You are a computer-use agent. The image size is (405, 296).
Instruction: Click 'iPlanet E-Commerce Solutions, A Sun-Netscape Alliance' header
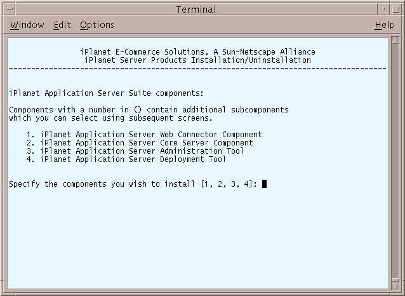pos(197,52)
